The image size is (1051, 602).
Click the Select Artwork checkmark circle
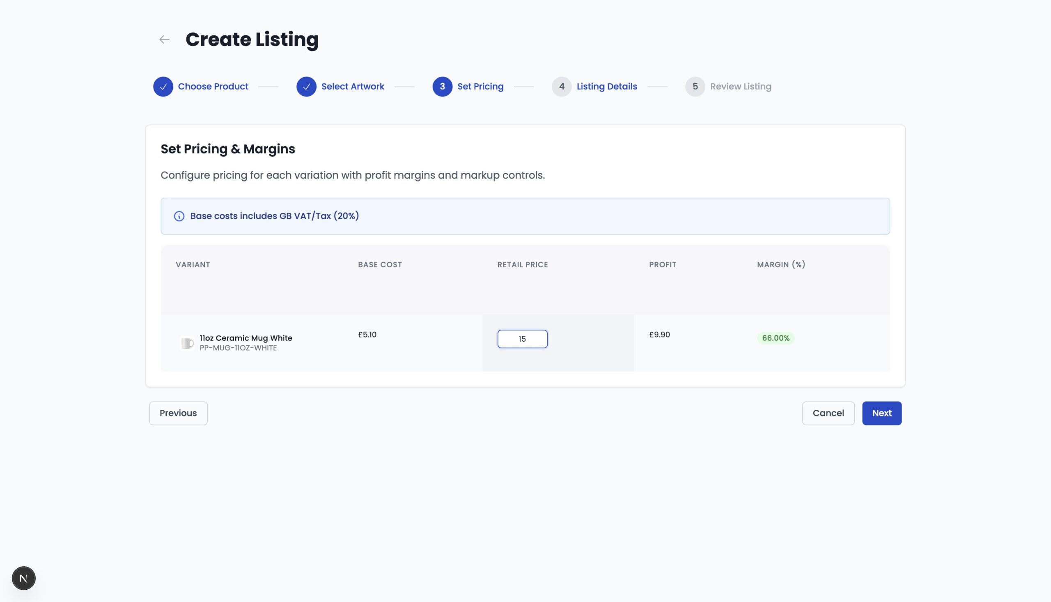pyautogui.click(x=306, y=87)
